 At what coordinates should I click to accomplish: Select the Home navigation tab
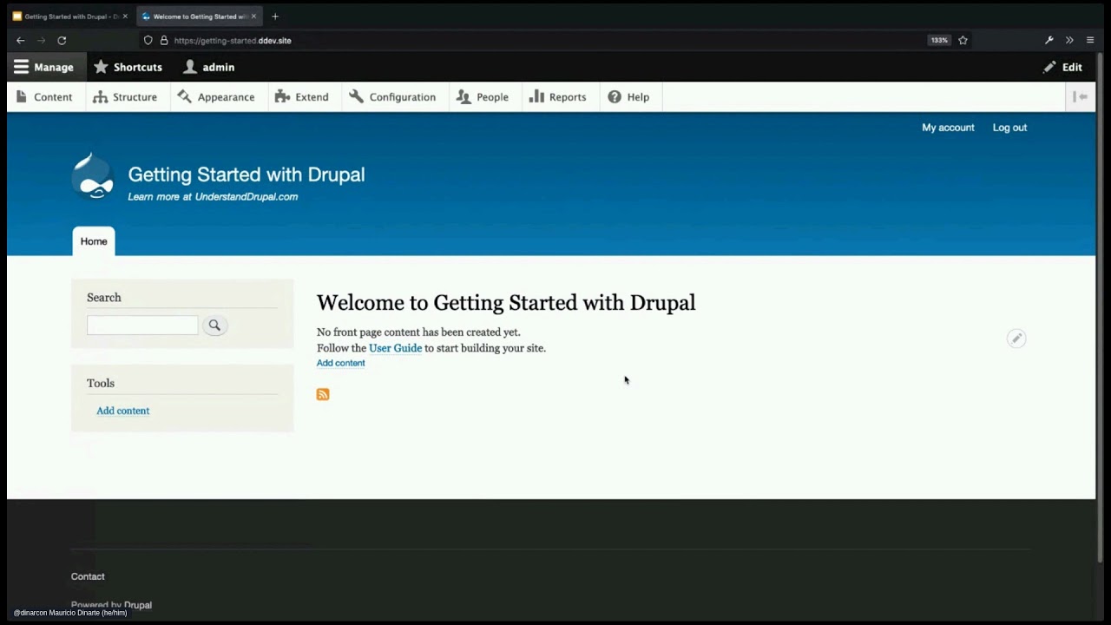tap(94, 241)
